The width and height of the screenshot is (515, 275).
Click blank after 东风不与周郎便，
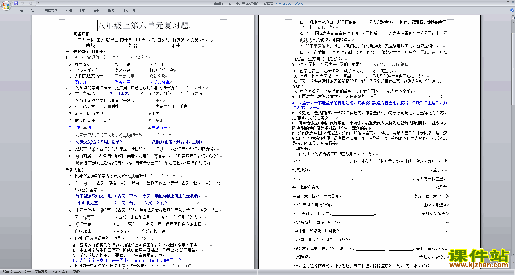click(357, 205)
